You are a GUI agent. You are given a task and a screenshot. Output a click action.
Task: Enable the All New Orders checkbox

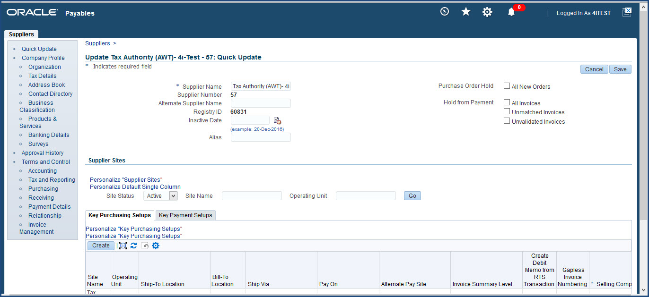coord(507,86)
